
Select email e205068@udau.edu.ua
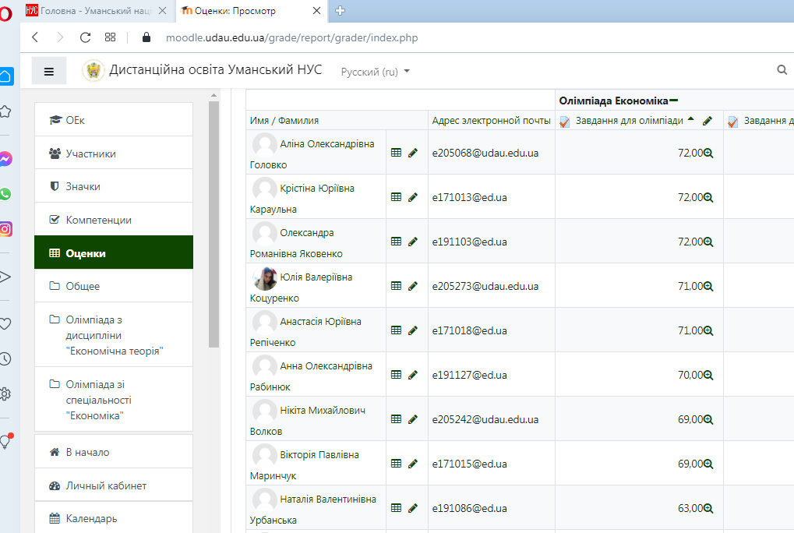485,153
